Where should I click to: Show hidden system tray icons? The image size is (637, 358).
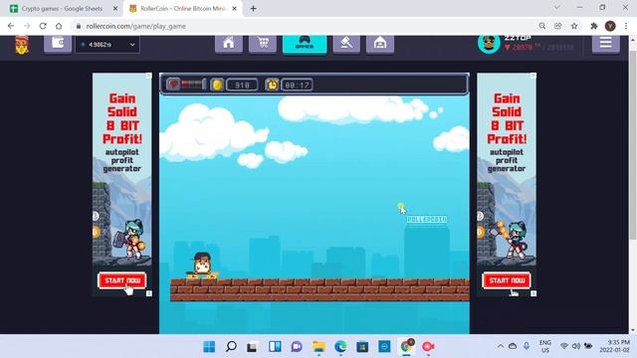click(501, 346)
